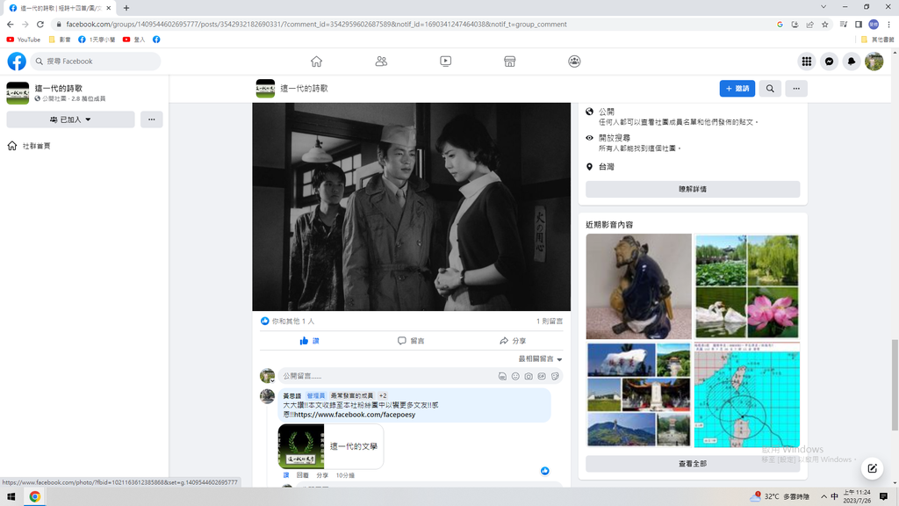Click the 公開留言 comment input field

point(386,376)
